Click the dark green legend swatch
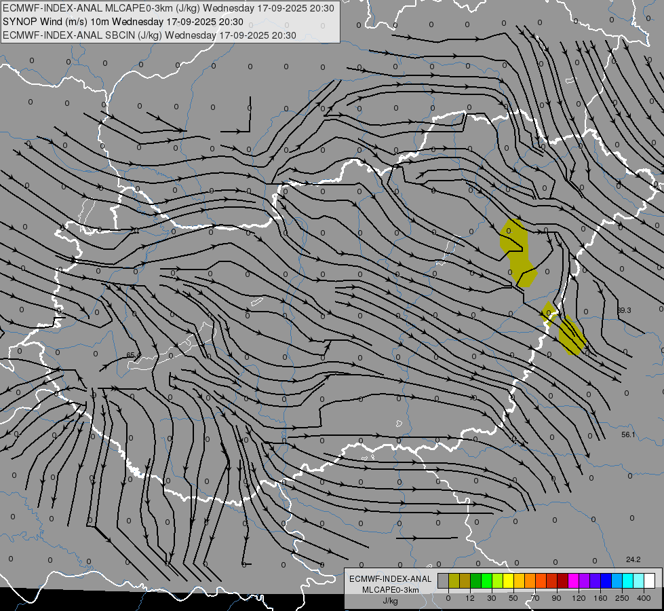 pyautogui.click(x=475, y=580)
